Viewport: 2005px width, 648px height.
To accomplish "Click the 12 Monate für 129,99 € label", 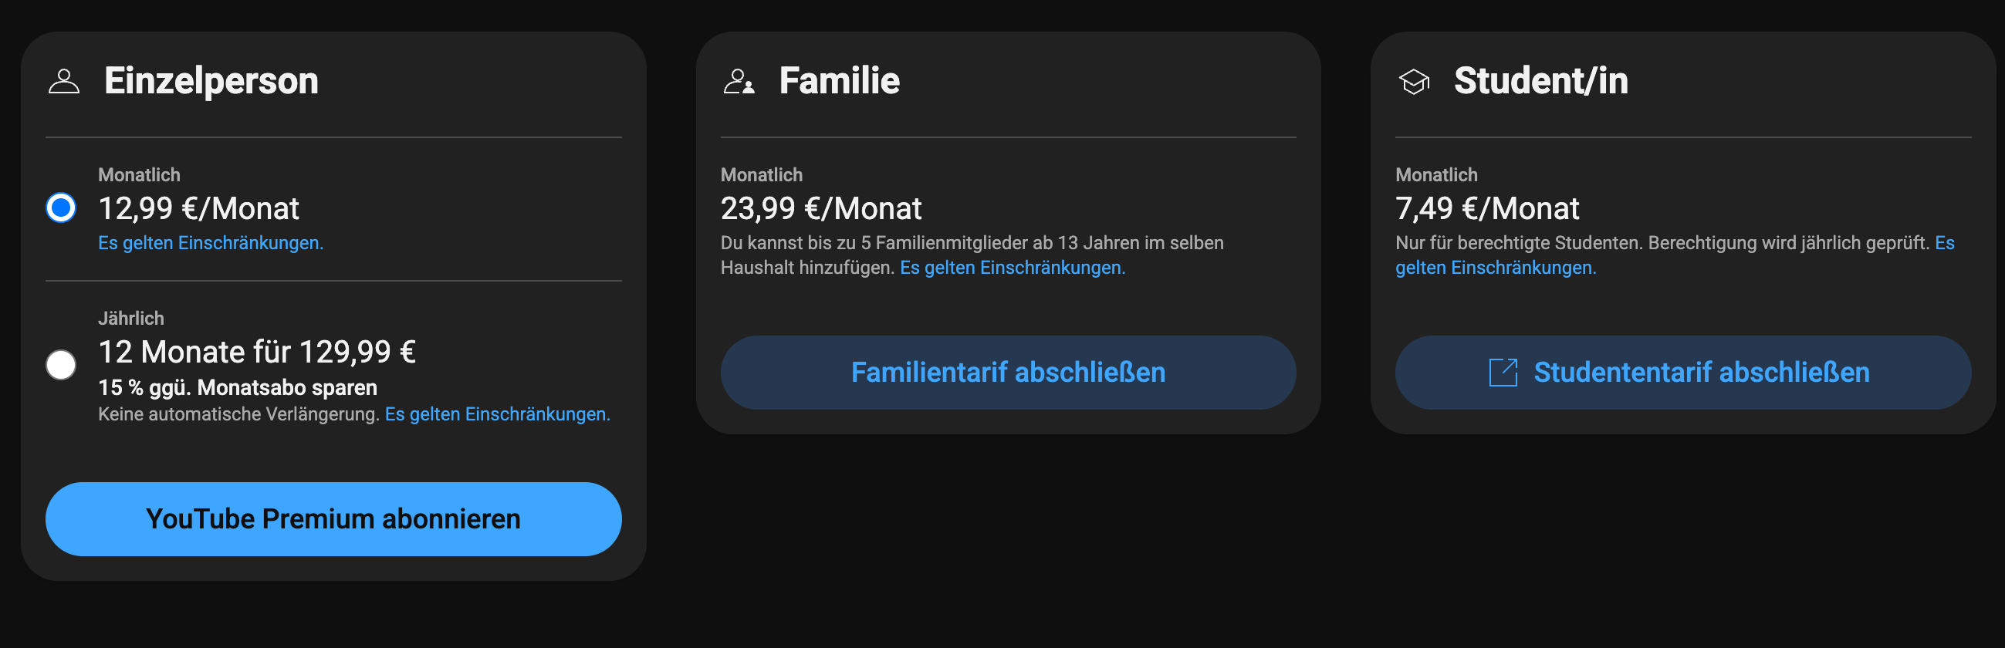I will (257, 352).
